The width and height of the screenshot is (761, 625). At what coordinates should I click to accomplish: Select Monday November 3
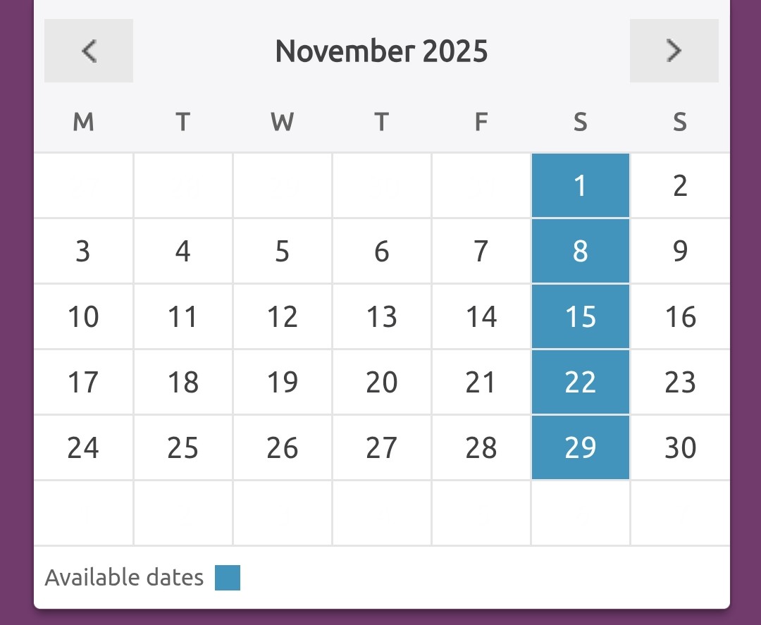pyautogui.click(x=83, y=252)
